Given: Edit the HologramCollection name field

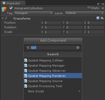Looking at the screenshot, I should click(x=50, y=8).
